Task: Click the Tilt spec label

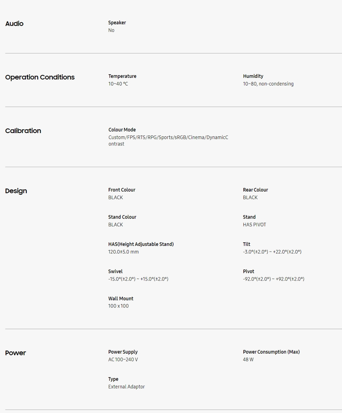Action: pyautogui.click(x=247, y=244)
